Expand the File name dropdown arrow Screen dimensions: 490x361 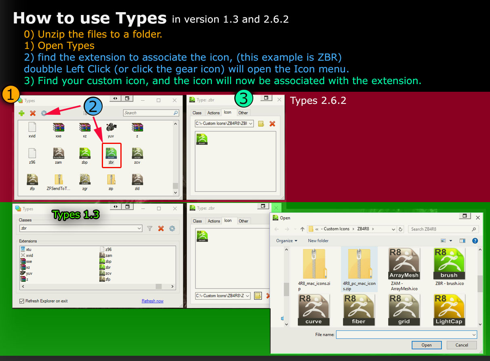click(x=474, y=335)
